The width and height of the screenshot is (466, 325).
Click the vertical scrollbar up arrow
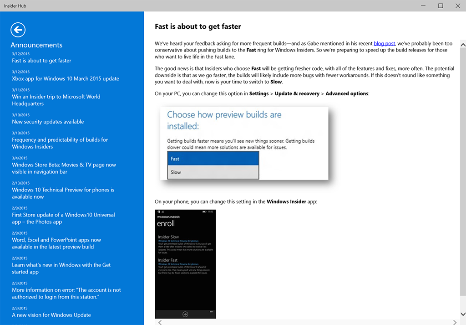(x=463, y=44)
